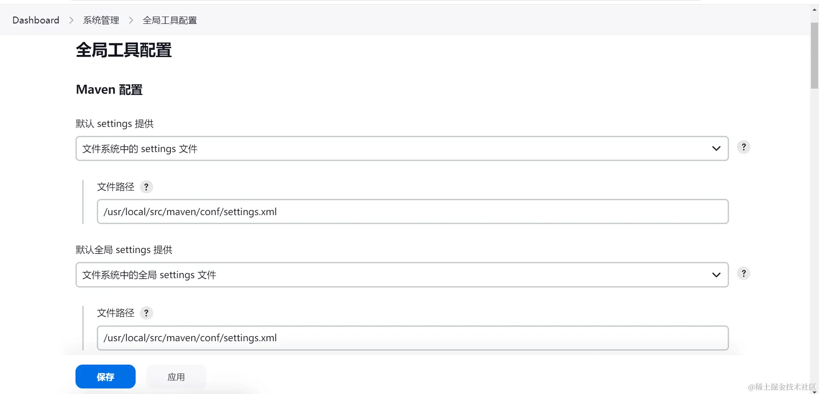The height and width of the screenshot is (394, 819).
Task: Click scrollbar down arrow at bottom
Action: coord(814,391)
